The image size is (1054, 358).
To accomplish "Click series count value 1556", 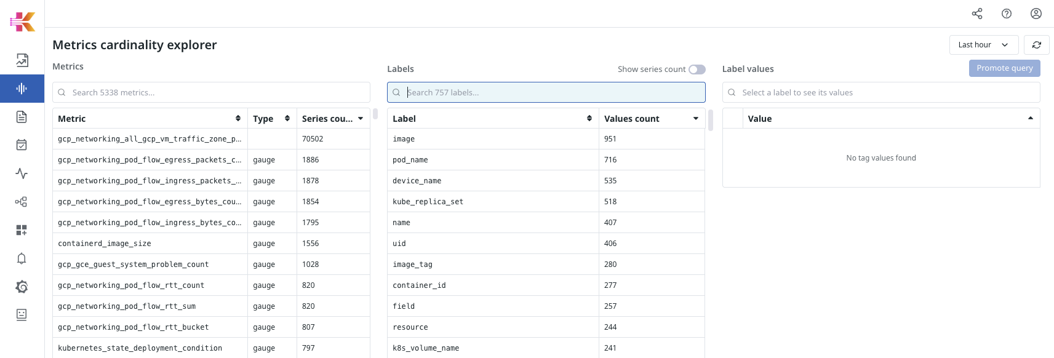I will [311, 244].
